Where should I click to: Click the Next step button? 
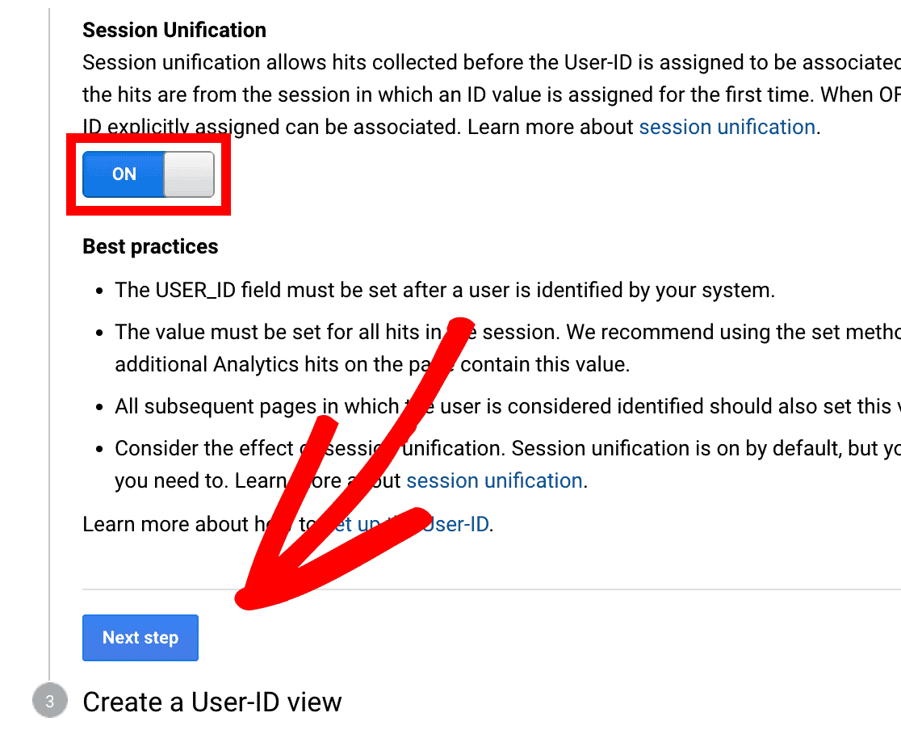pyautogui.click(x=140, y=637)
